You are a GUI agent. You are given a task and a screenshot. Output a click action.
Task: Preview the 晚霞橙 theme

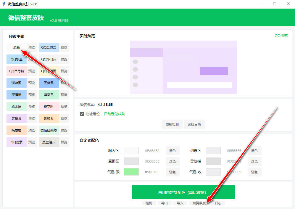pyautogui.click(x=32, y=130)
